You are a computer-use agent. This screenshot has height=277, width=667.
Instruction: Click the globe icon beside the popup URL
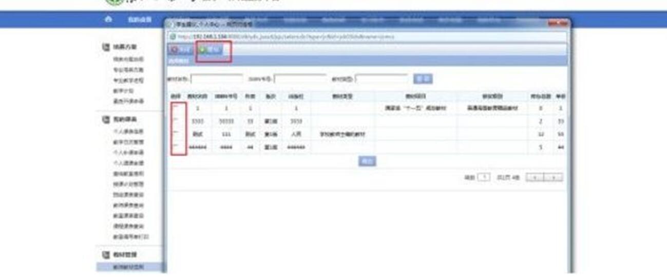(173, 37)
